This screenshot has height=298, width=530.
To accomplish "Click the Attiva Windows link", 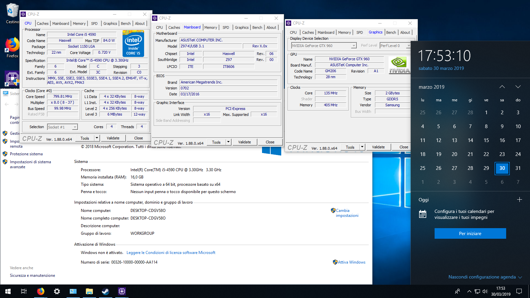I will coord(352,262).
